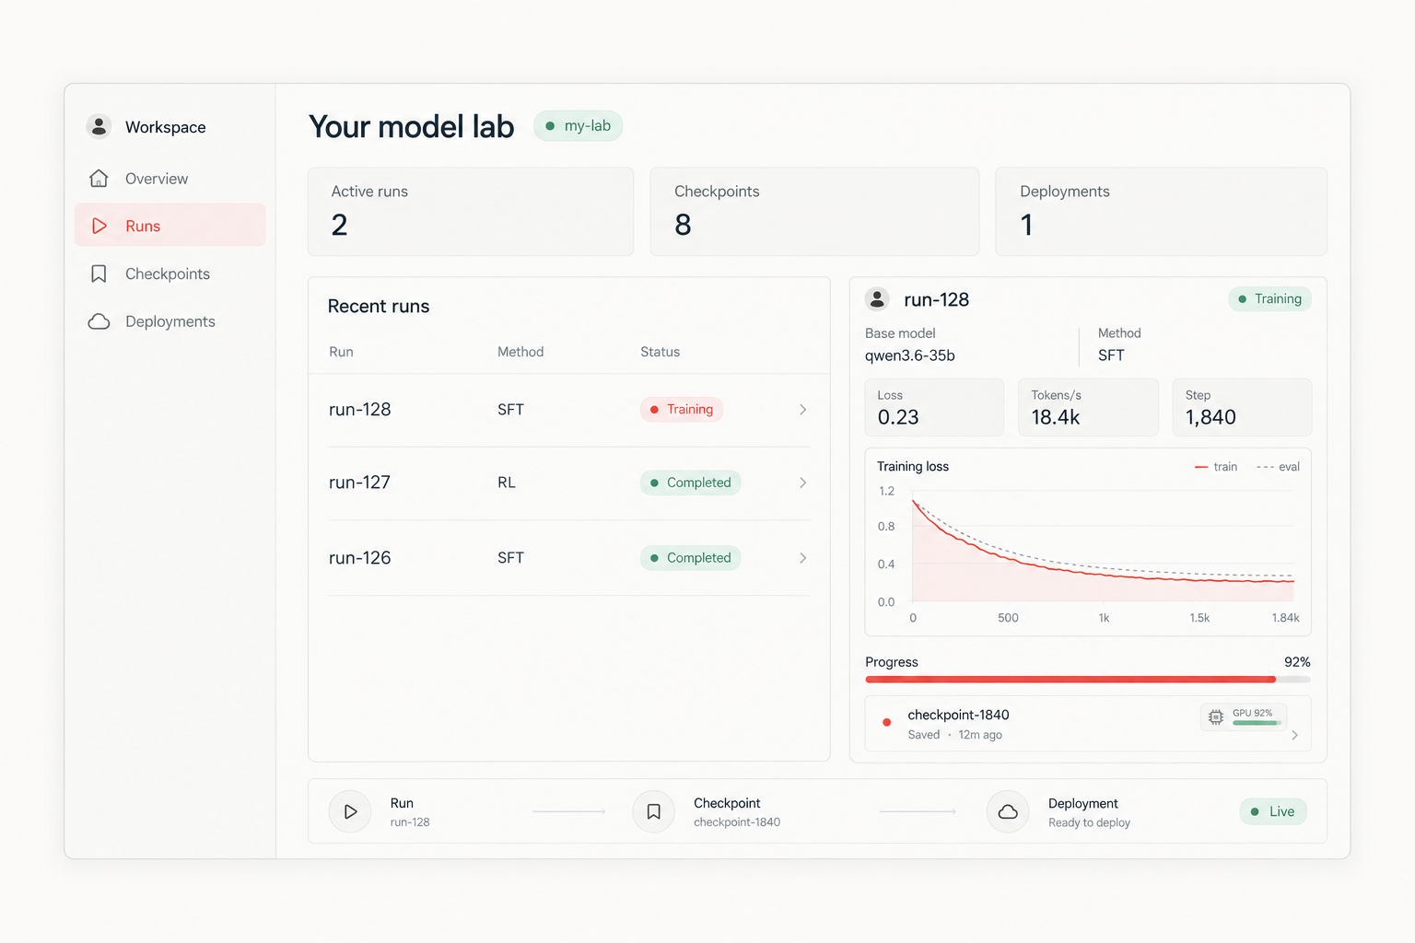This screenshot has height=943, width=1415.
Task: Click the Completed badge for run-127
Action: (690, 483)
